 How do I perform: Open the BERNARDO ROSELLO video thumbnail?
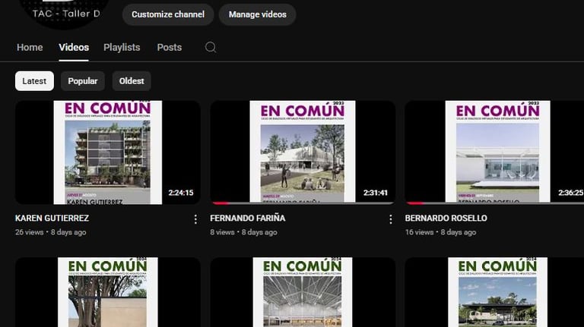(494, 152)
